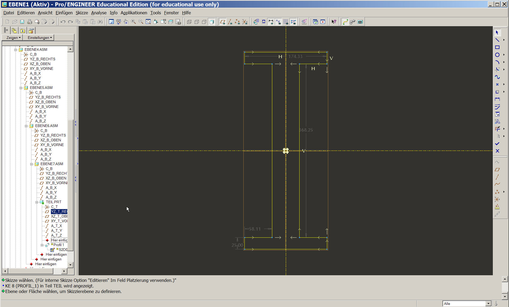The height and width of the screenshot is (307, 509).
Task: Select the Line sketch tool
Action: point(497,40)
